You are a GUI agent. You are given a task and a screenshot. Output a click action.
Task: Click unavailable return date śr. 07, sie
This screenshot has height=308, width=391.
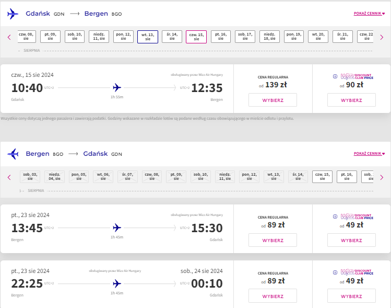(x=127, y=177)
